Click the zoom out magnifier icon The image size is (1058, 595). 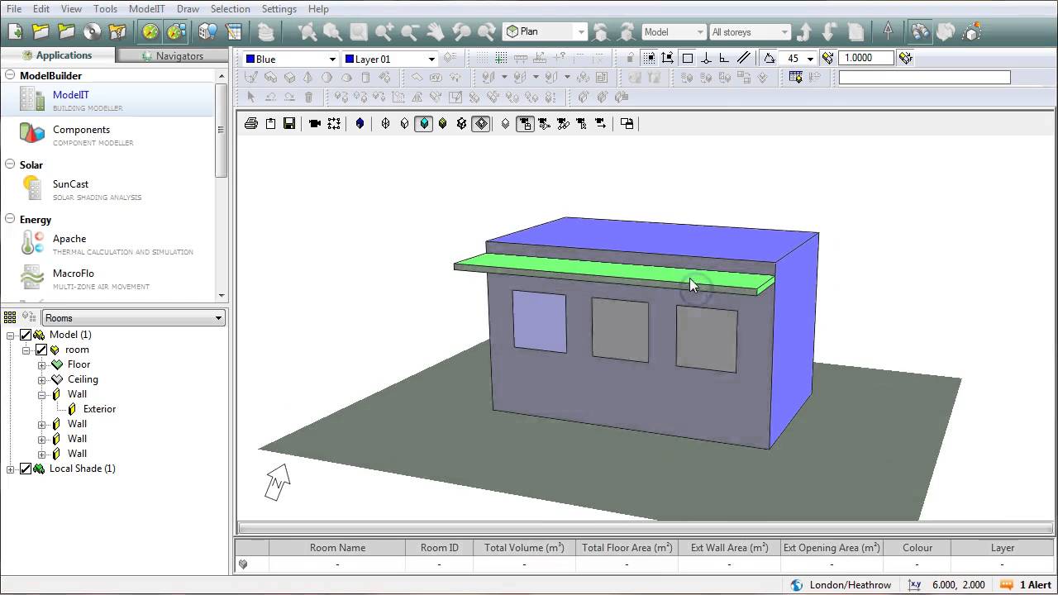(410, 32)
